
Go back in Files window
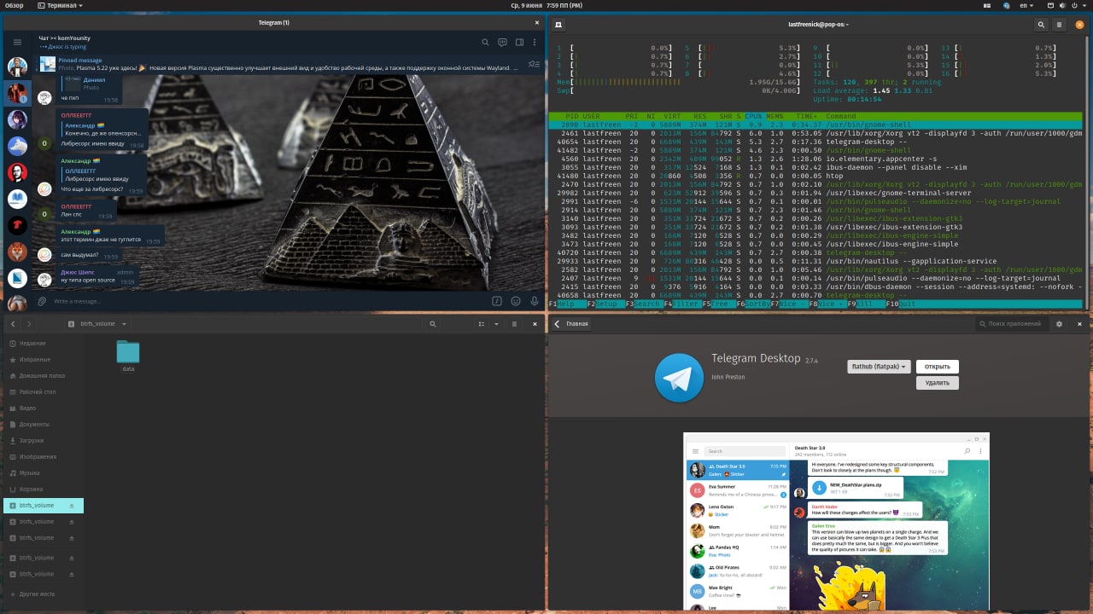pyautogui.click(x=13, y=324)
